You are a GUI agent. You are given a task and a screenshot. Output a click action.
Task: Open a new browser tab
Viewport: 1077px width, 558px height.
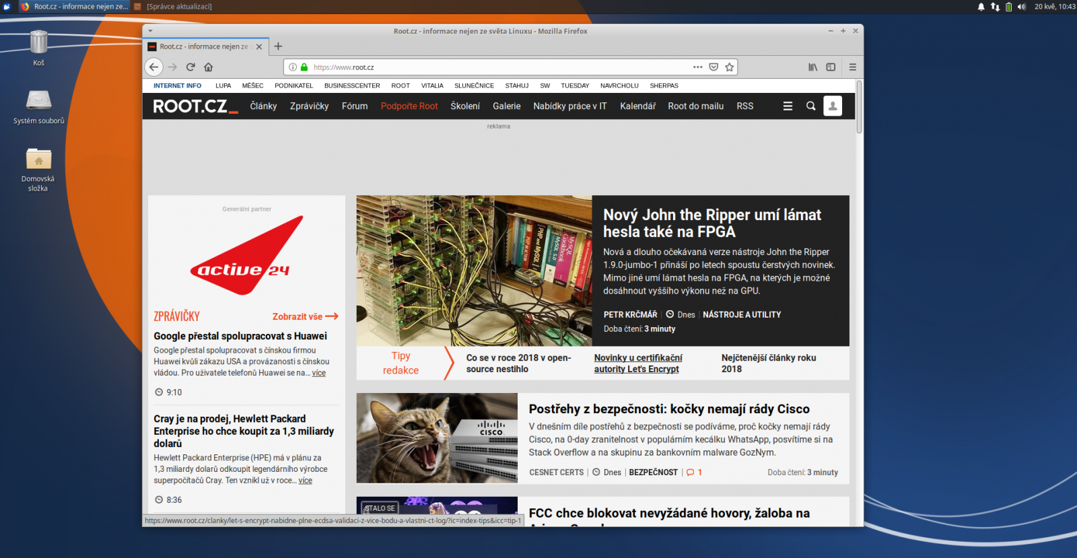[278, 46]
